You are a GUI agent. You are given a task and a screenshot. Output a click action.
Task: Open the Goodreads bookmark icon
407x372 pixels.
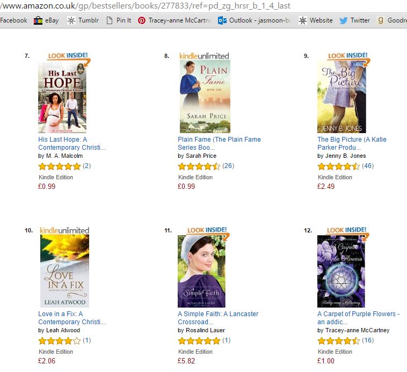[x=381, y=20]
